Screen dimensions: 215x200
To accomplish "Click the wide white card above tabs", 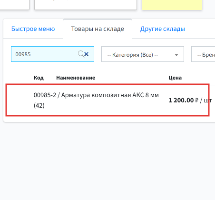I will pyautogui.click(x=86, y=5).
